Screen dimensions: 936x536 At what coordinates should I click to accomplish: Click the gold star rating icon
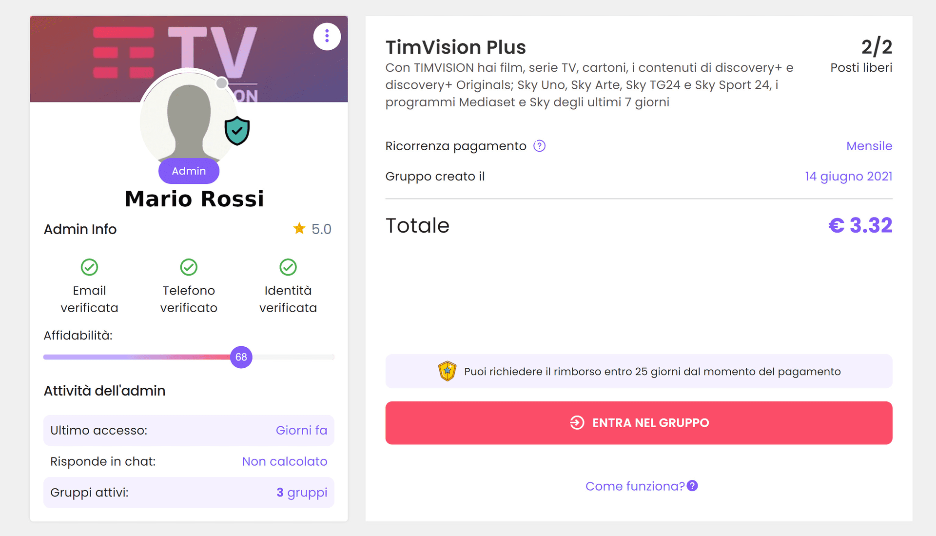299,228
